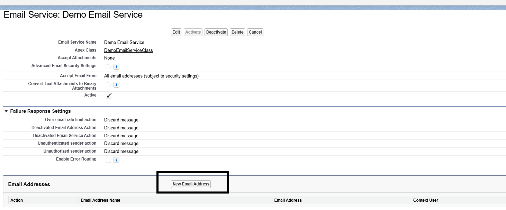Click the New Email Address button
The width and height of the screenshot is (506, 210).
click(x=191, y=184)
